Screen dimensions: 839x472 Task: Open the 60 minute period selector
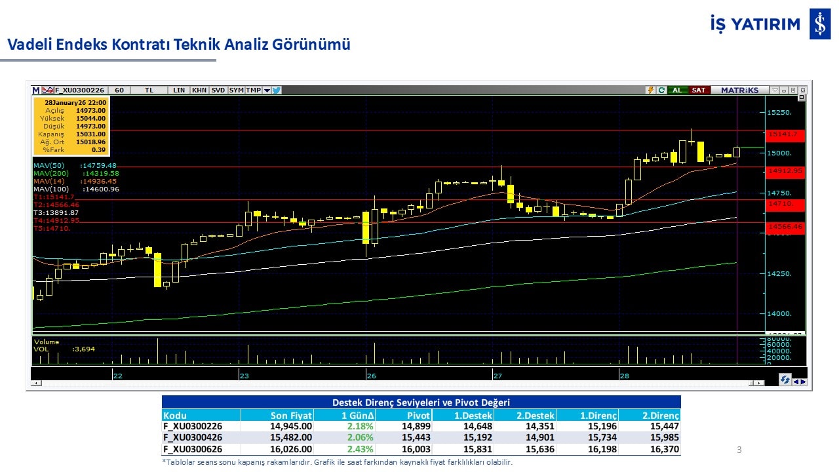(x=119, y=90)
